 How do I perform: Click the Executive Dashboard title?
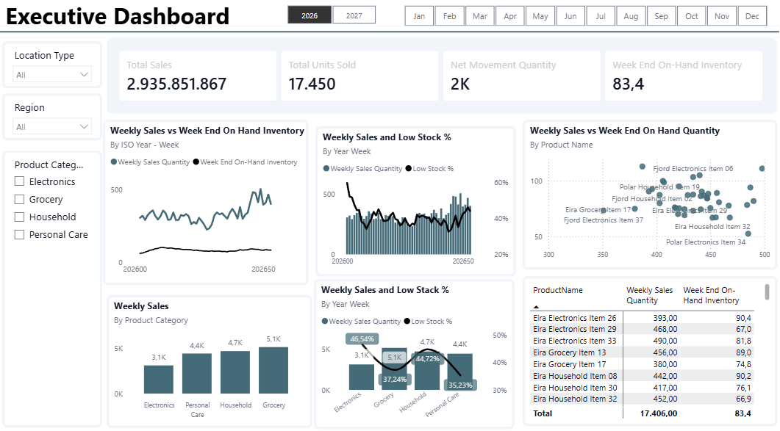(x=118, y=16)
